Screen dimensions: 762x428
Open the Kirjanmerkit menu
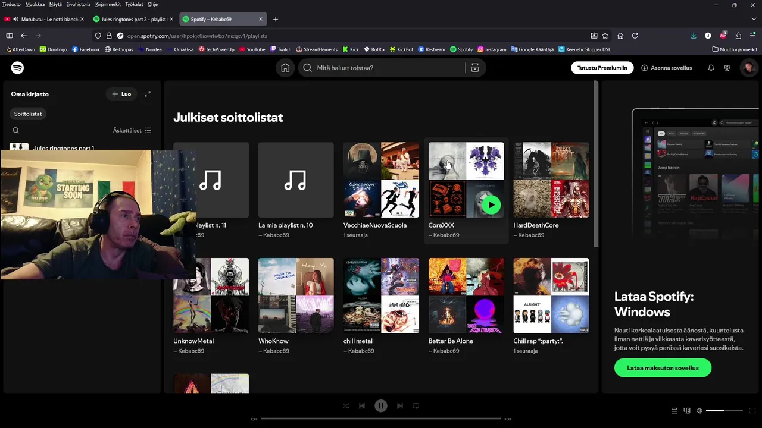point(108,4)
